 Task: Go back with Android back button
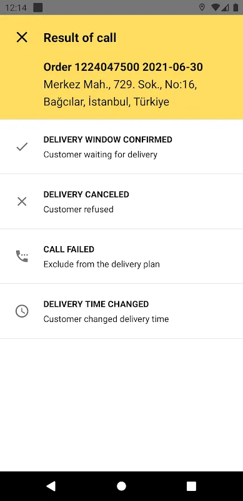pyautogui.click(x=51, y=486)
